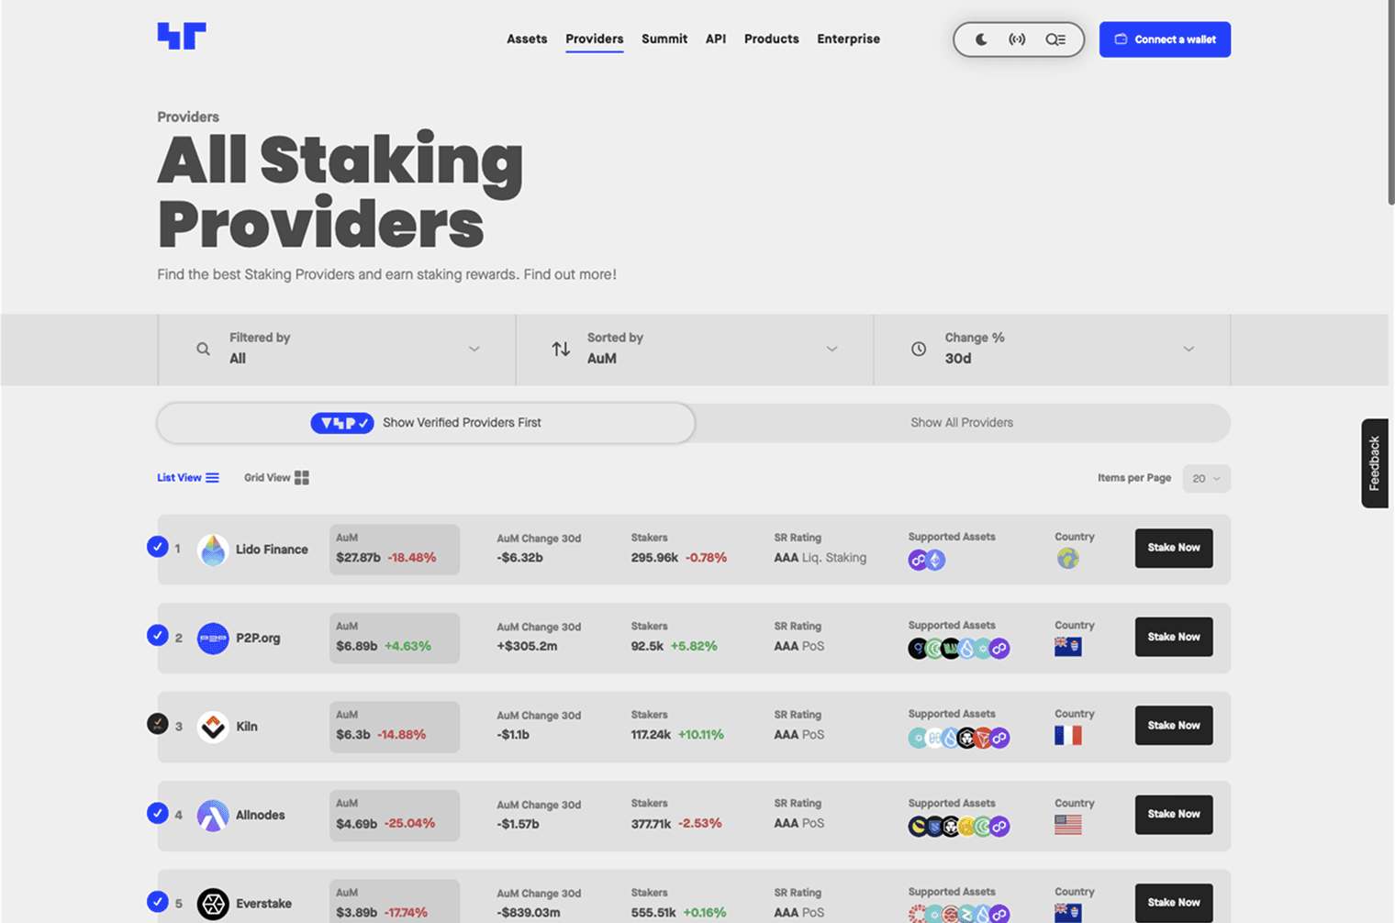Open the Change % 30d dropdown
The height and width of the screenshot is (923, 1395).
point(1052,349)
